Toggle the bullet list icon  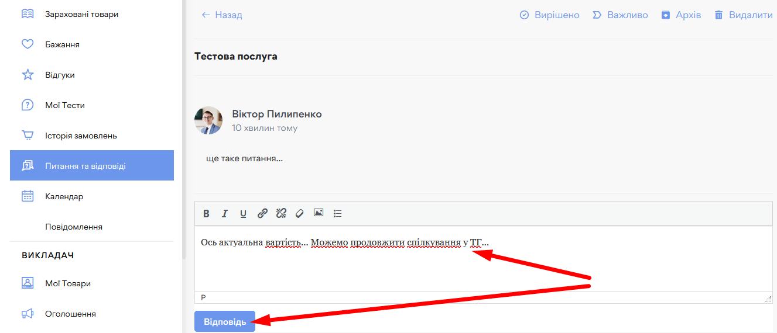(x=337, y=214)
